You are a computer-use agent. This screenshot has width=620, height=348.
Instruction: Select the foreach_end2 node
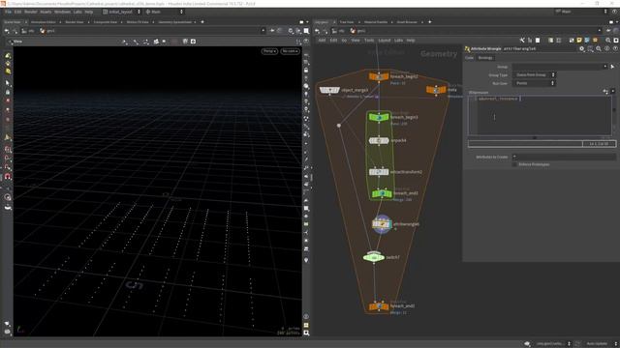tap(379, 306)
